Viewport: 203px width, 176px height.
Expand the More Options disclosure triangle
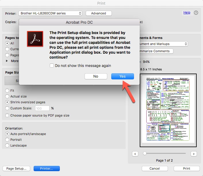(7, 61)
